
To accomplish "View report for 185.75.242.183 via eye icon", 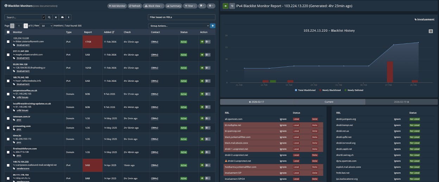I will [x=202, y=81].
